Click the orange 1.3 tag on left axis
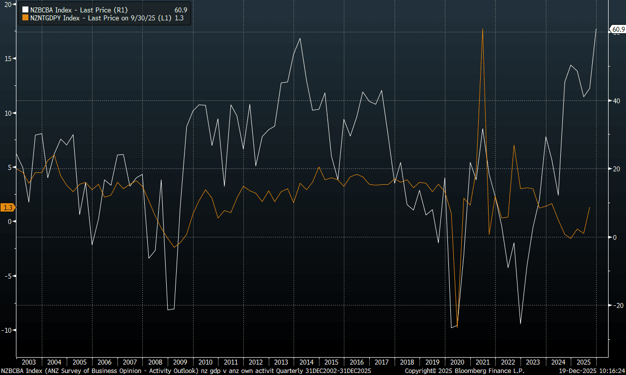This screenshot has height=375, width=626. click(7, 208)
